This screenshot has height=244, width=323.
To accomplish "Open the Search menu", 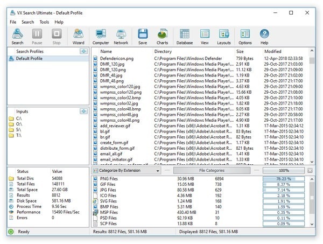I will tap(28, 22).
